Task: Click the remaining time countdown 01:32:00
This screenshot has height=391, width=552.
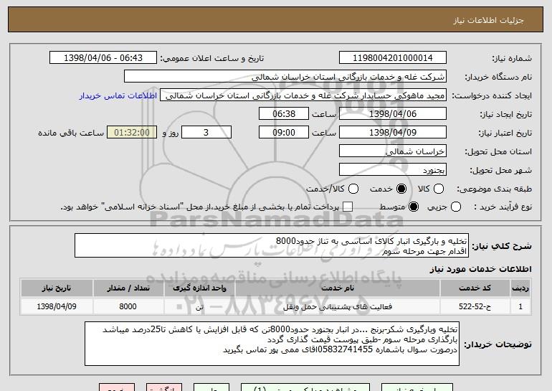Action: pyautogui.click(x=132, y=133)
